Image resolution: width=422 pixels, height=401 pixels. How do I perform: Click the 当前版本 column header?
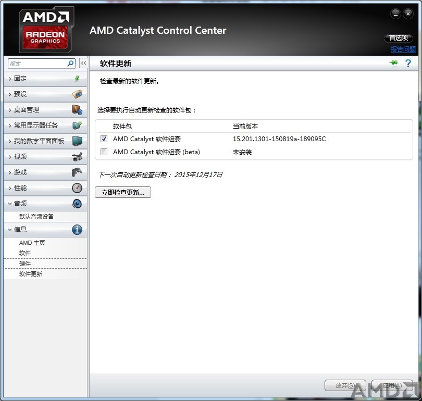245,127
